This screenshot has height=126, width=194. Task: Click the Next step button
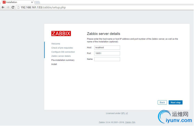tap(175, 103)
